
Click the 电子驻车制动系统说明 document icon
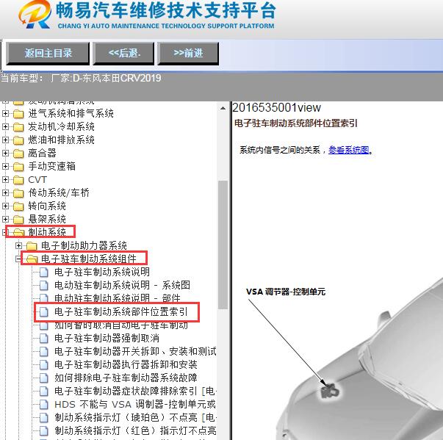tap(44, 273)
